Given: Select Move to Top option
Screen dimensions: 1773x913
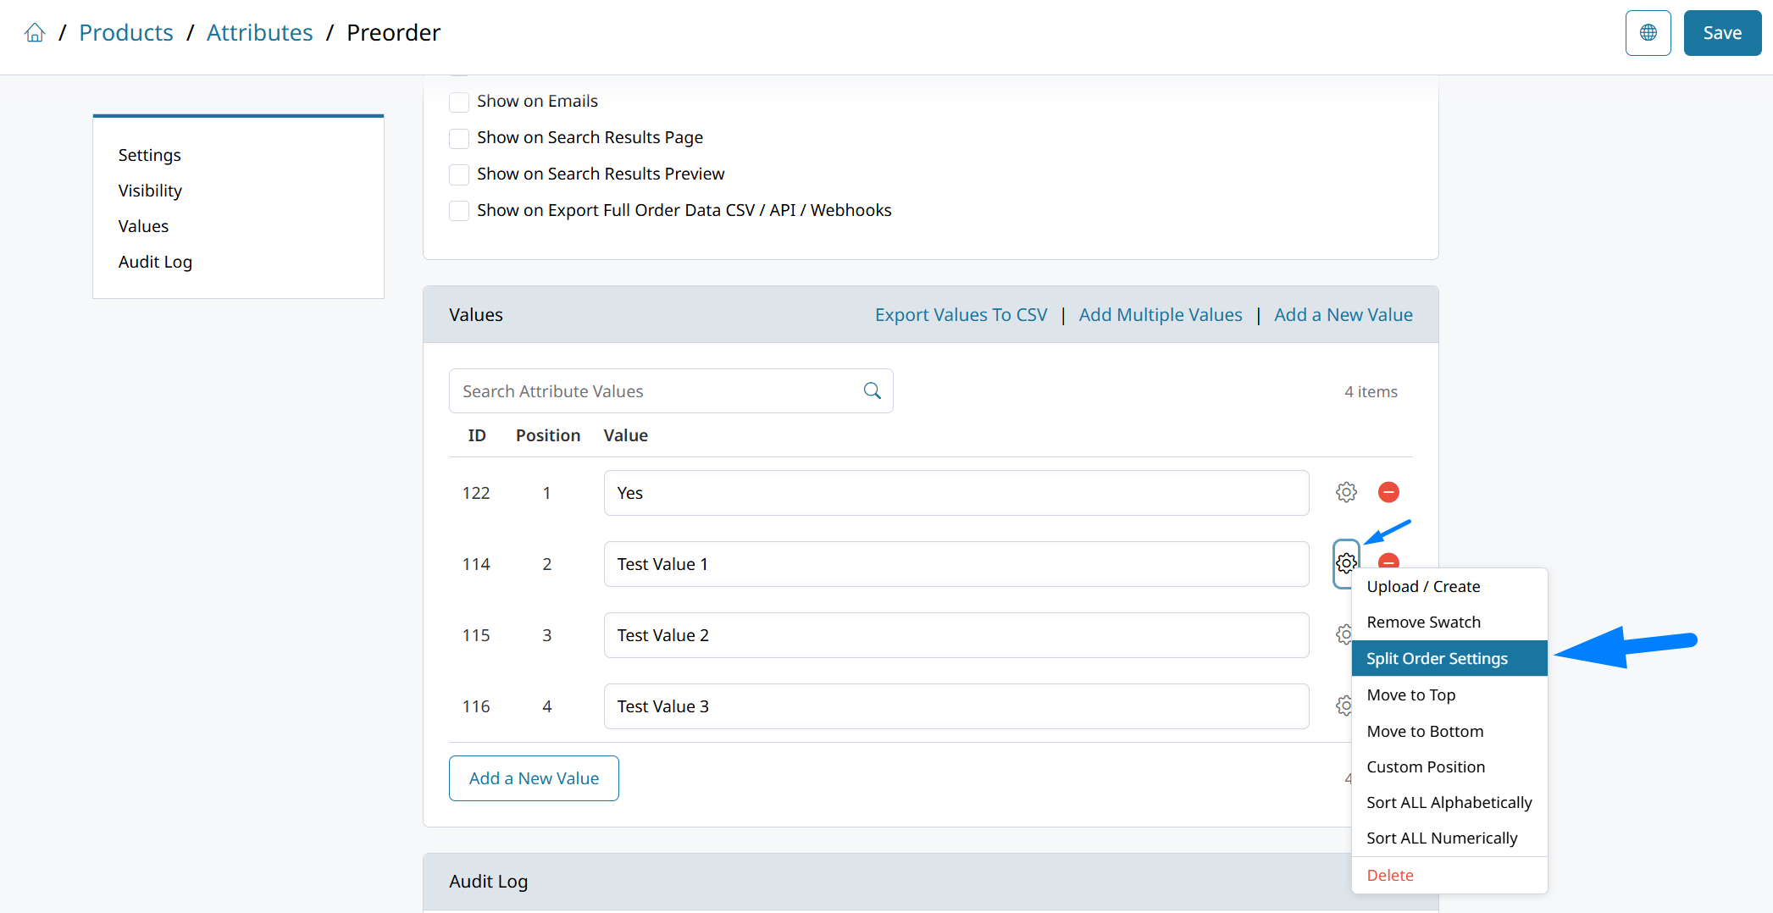Looking at the screenshot, I should click(1449, 694).
